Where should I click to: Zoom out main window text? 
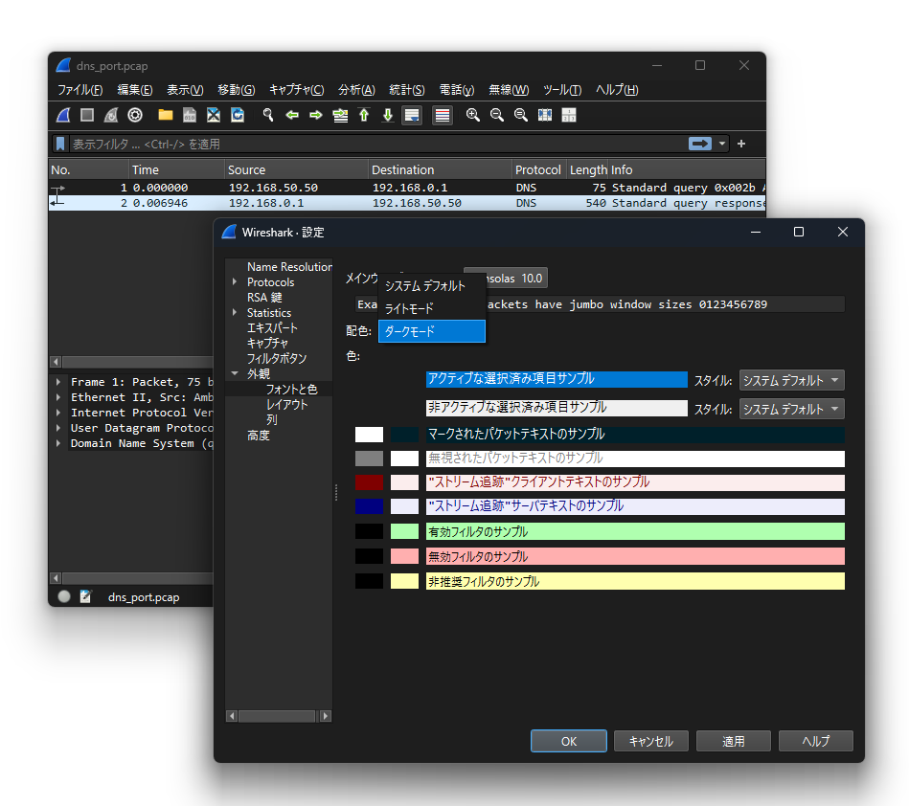pyautogui.click(x=497, y=115)
